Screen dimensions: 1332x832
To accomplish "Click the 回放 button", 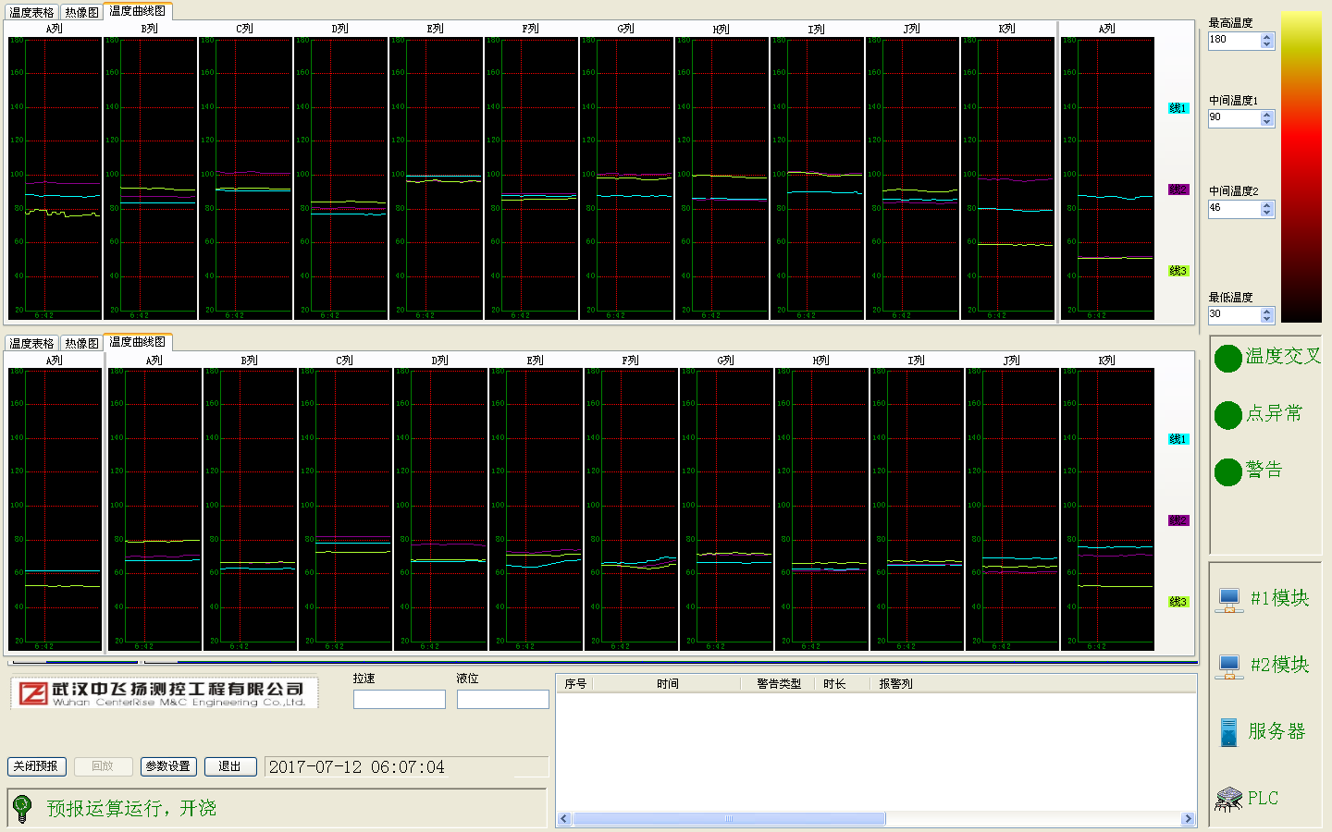I will click(x=103, y=766).
